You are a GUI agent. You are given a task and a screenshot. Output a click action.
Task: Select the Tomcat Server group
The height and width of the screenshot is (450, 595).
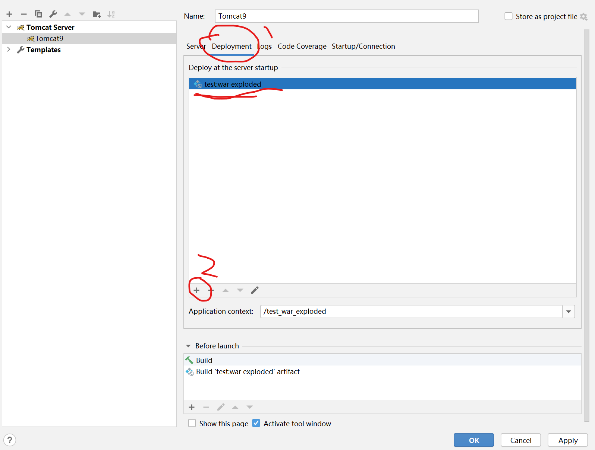89,27
